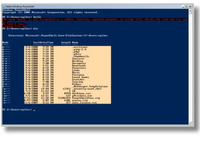Click the '9/9/2008 9:55 AM' timestamp

[39, 66]
